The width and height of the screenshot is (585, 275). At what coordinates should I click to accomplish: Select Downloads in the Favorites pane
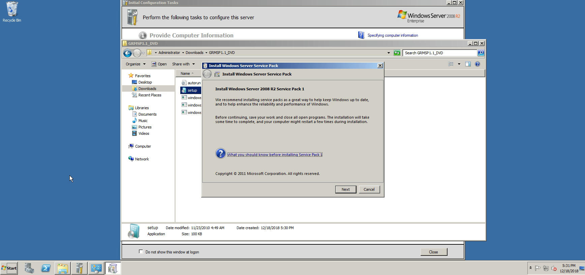147,89
